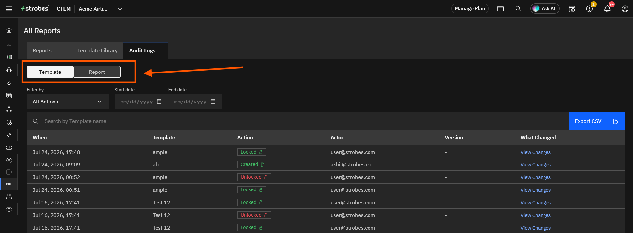Open the user profile icon
The image size is (633, 233).
pyautogui.click(x=625, y=9)
